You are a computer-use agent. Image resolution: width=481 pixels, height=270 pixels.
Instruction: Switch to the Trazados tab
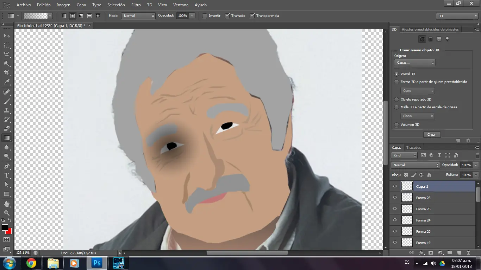click(x=413, y=148)
